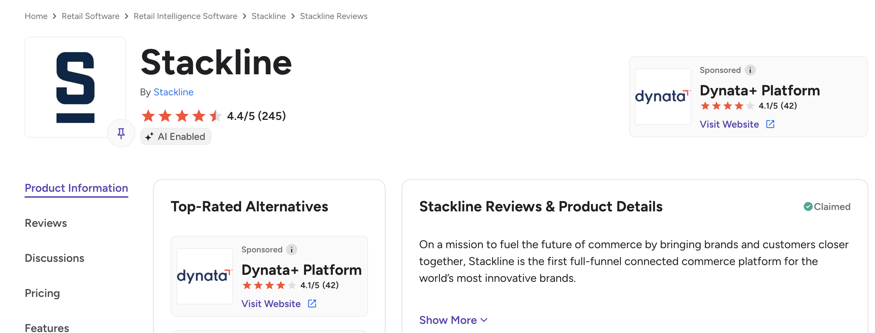This screenshot has height=333, width=875.
Task: Open Stackline breadcrumb link
Action: (x=269, y=16)
